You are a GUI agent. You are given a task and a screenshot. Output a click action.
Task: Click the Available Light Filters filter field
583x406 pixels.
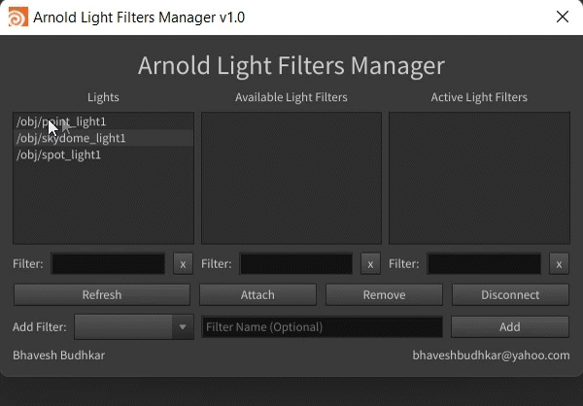pos(296,264)
